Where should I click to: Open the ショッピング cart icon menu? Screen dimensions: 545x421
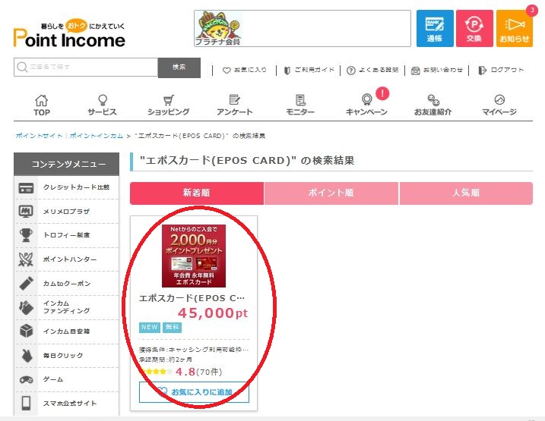pyautogui.click(x=168, y=105)
